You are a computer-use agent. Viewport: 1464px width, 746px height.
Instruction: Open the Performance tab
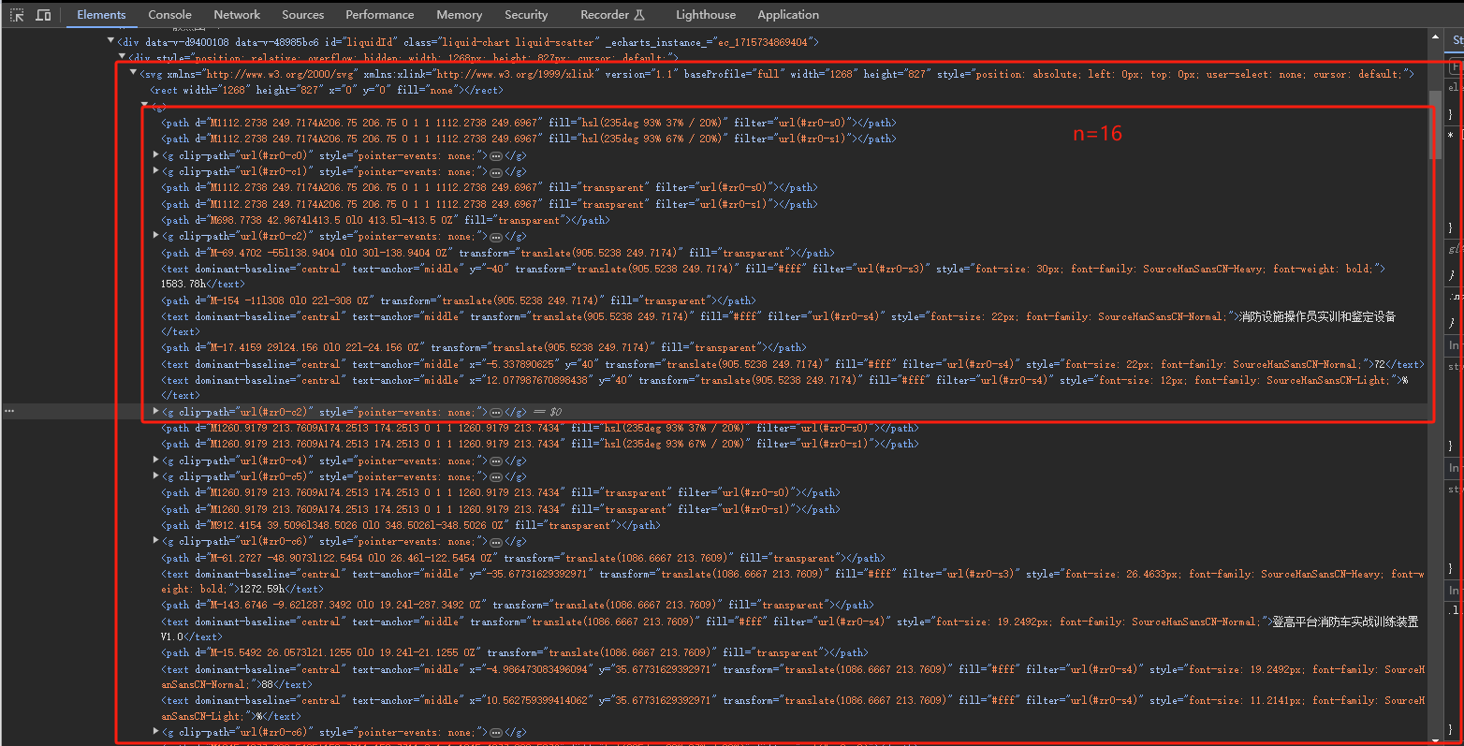pos(379,15)
